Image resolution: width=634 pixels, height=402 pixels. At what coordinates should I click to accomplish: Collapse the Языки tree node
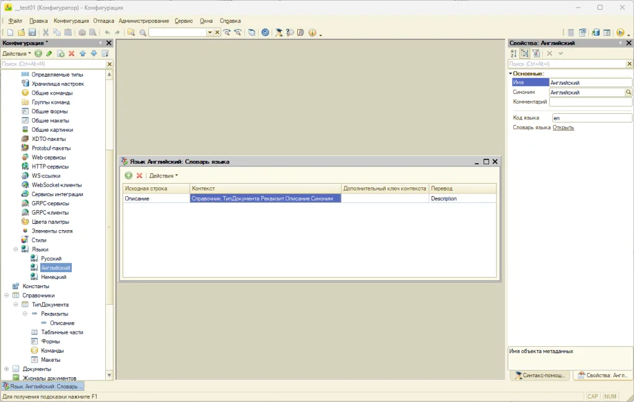pos(15,249)
